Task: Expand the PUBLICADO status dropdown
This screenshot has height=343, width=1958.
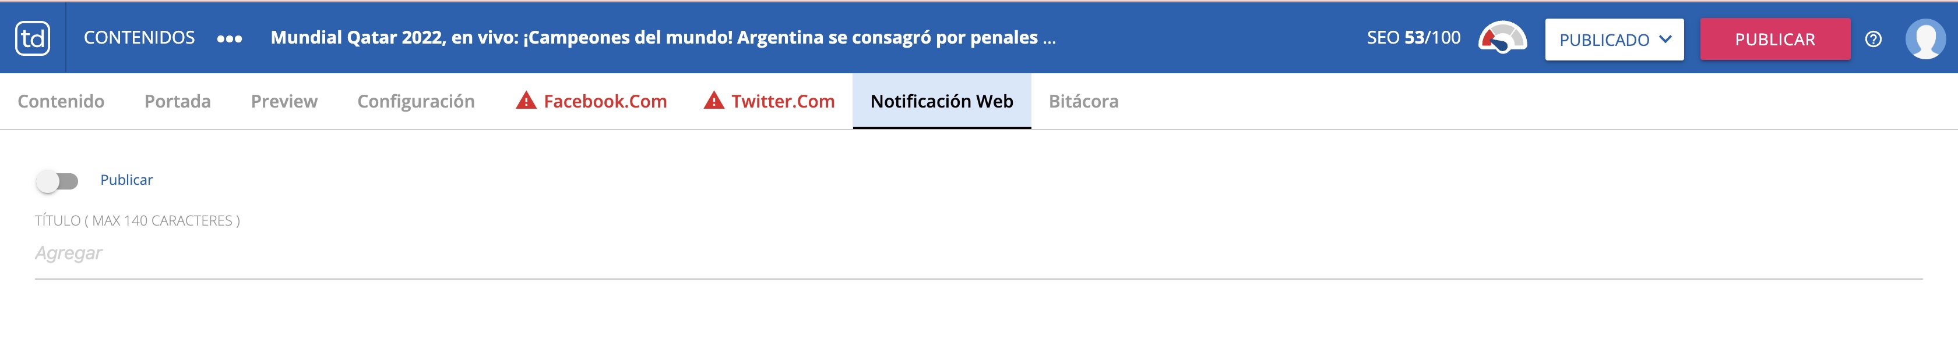Action: (x=1614, y=40)
